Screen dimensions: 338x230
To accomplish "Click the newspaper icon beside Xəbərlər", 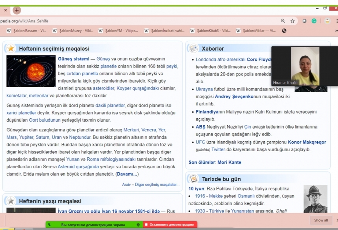I will tap(193, 48).
